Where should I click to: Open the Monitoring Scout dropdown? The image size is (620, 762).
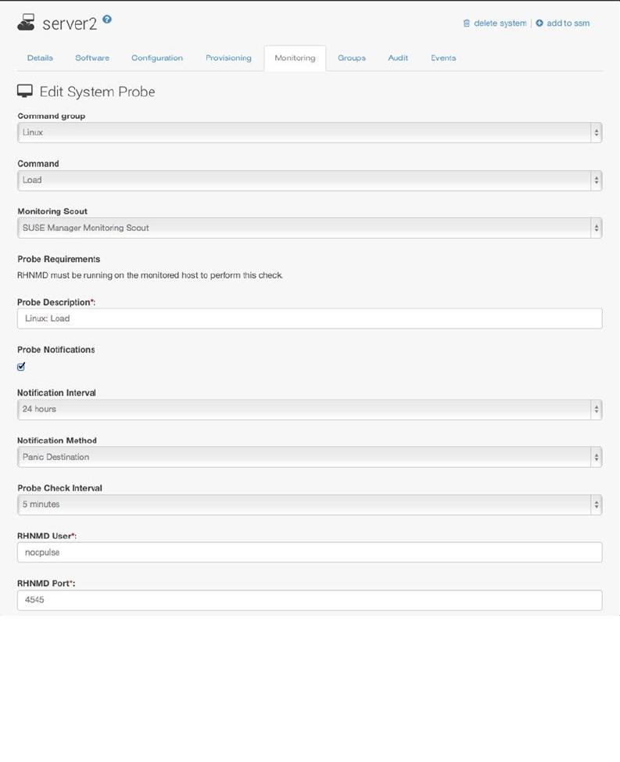[x=309, y=228]
